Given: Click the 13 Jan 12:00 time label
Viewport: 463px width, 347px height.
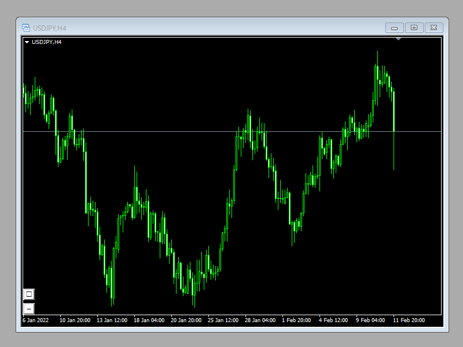Looking at the screenshot, I should click(112, 320).
